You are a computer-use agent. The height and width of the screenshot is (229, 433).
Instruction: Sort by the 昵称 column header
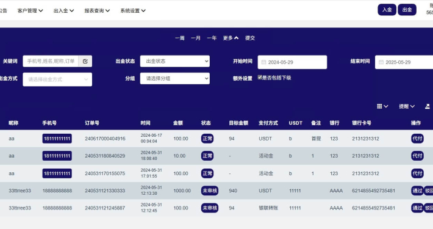[x=13, y=123]
